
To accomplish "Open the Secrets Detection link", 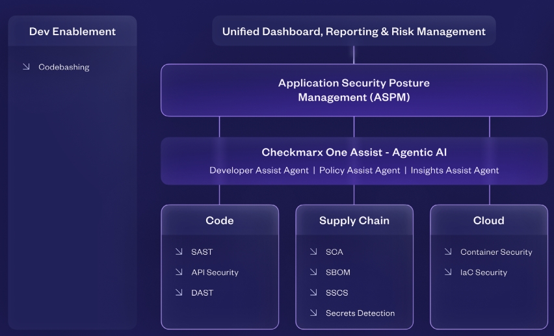I will coord(360,313).
